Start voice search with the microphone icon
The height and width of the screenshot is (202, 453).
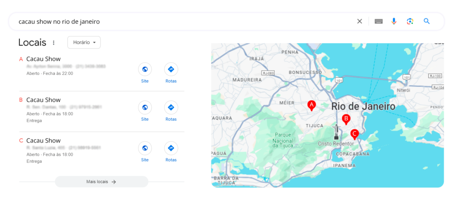click(x=394, y=21)
